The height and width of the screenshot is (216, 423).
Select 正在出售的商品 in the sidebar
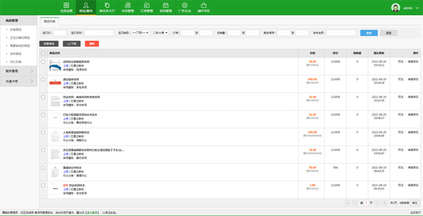click(x=20, y=38)
